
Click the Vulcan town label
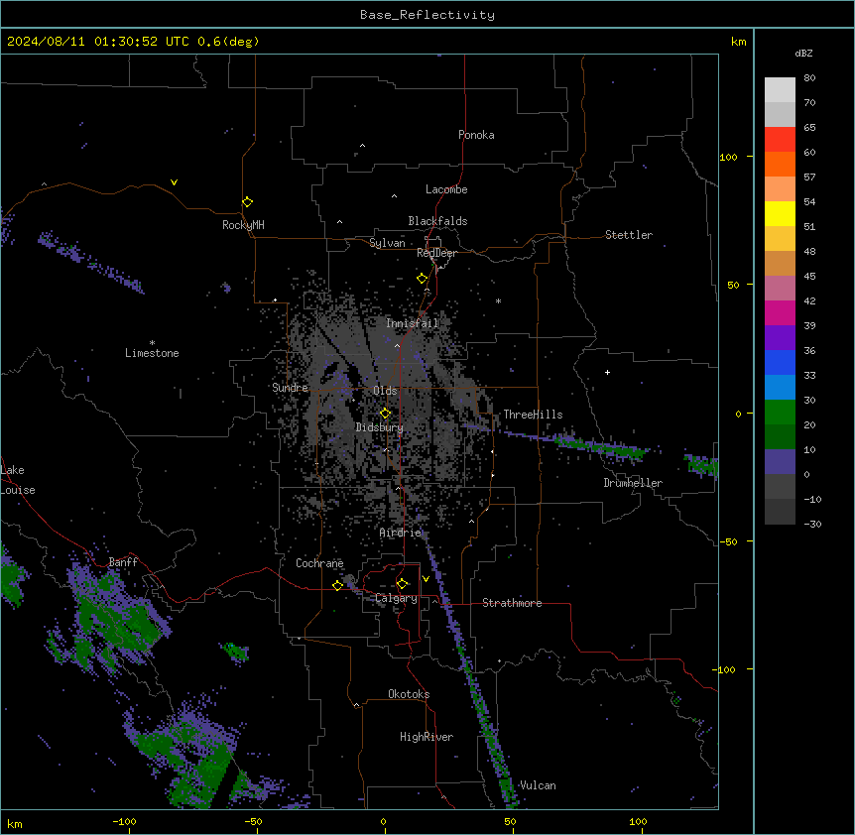pos(538,785)
